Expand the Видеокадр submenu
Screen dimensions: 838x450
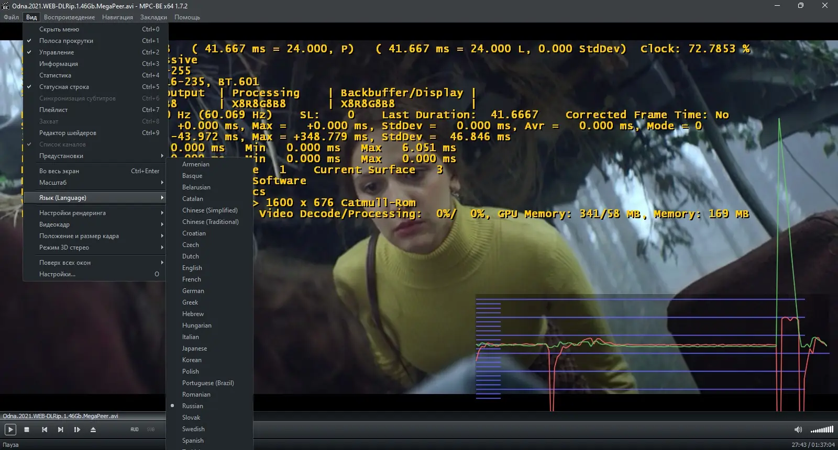[95, 224]
